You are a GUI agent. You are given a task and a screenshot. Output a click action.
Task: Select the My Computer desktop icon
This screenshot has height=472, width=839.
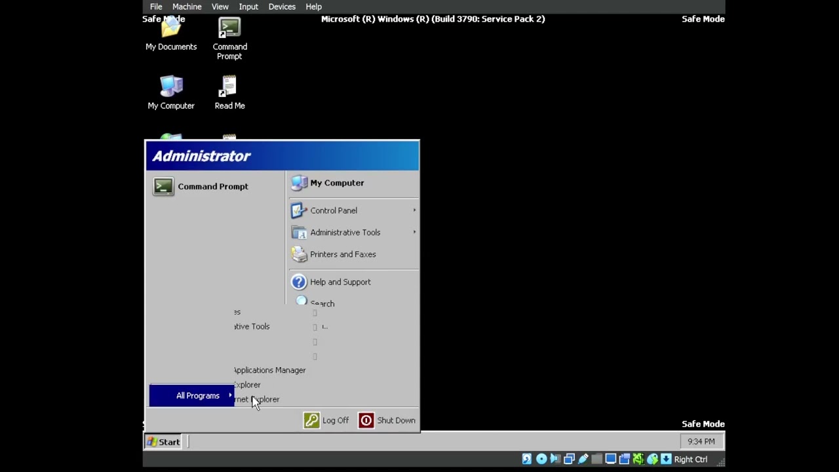(x=171, y=92)
